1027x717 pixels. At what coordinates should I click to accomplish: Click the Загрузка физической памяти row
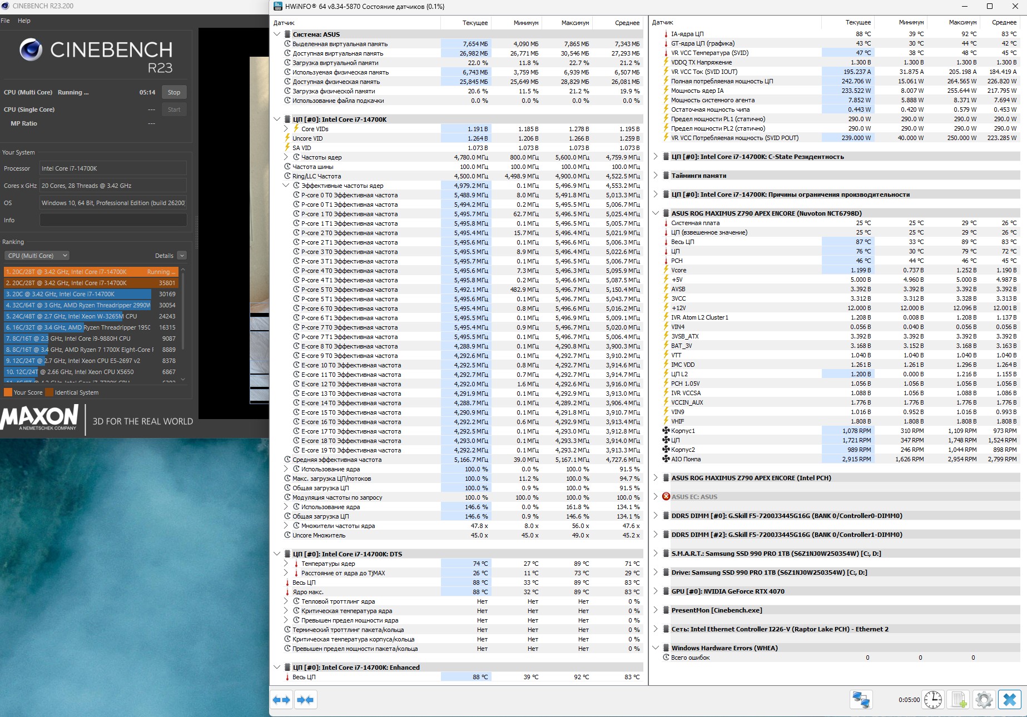(458, 91)
